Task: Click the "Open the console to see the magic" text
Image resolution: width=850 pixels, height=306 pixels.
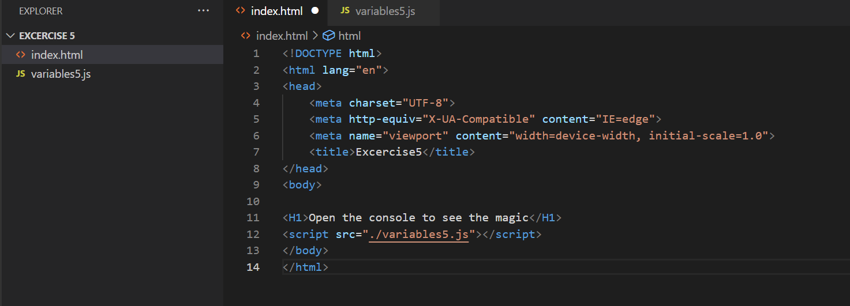Action: click(419, 218)
